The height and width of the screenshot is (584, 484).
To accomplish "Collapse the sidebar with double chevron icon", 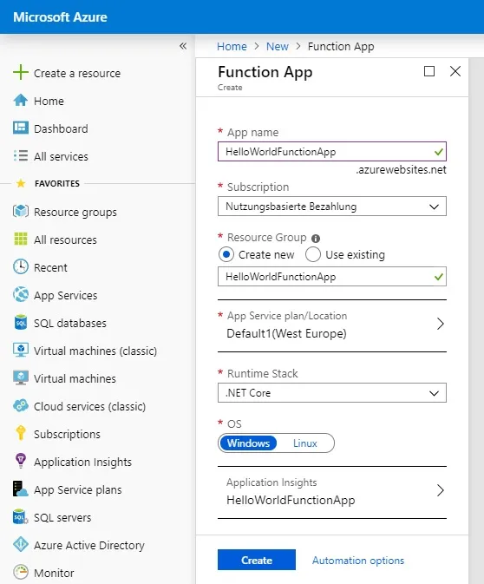I will (x=183, y=46).
